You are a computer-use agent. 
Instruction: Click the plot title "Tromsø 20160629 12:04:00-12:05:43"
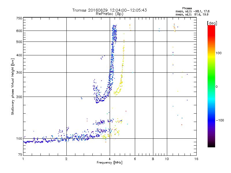[x=109, y=10]
